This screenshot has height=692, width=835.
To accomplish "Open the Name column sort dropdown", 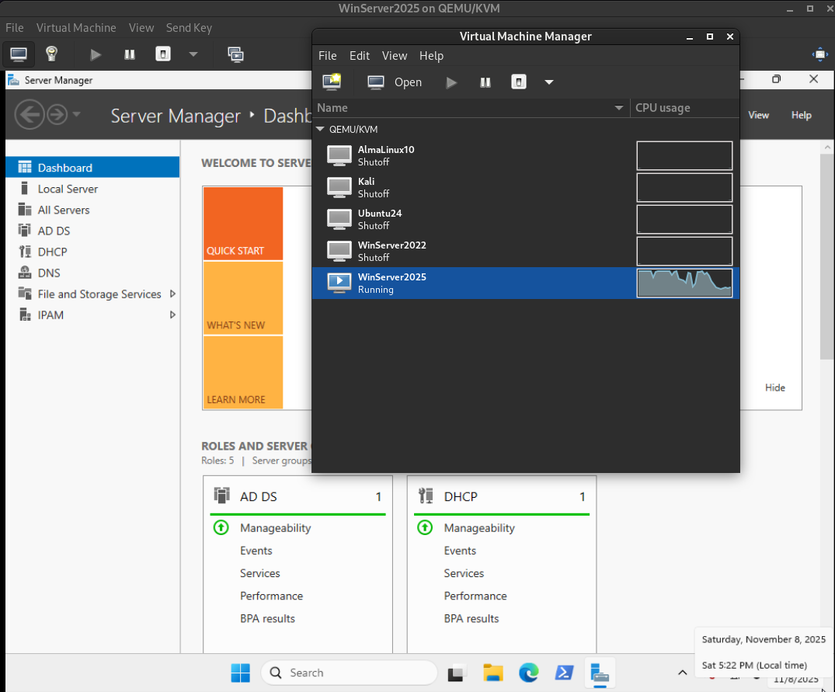I will tap(619, 108).
